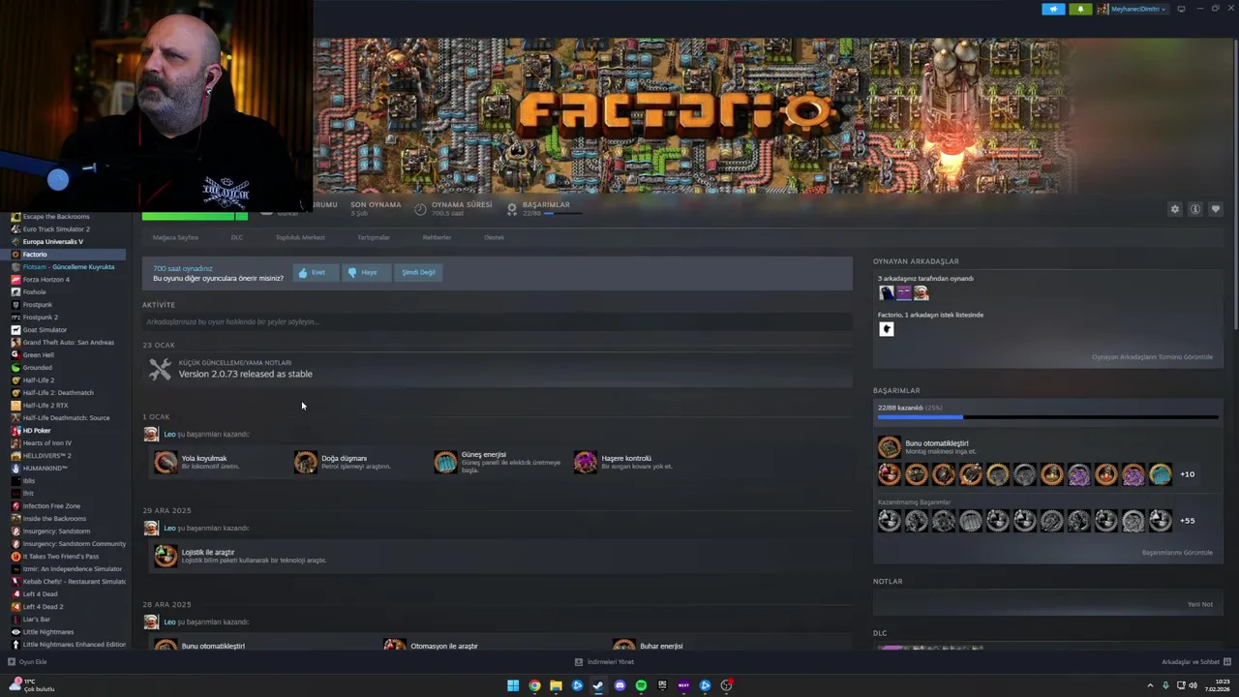Open Doğa düşmanı achievement icon
The height and width of the screenshot is (697, 1239).
306,462
